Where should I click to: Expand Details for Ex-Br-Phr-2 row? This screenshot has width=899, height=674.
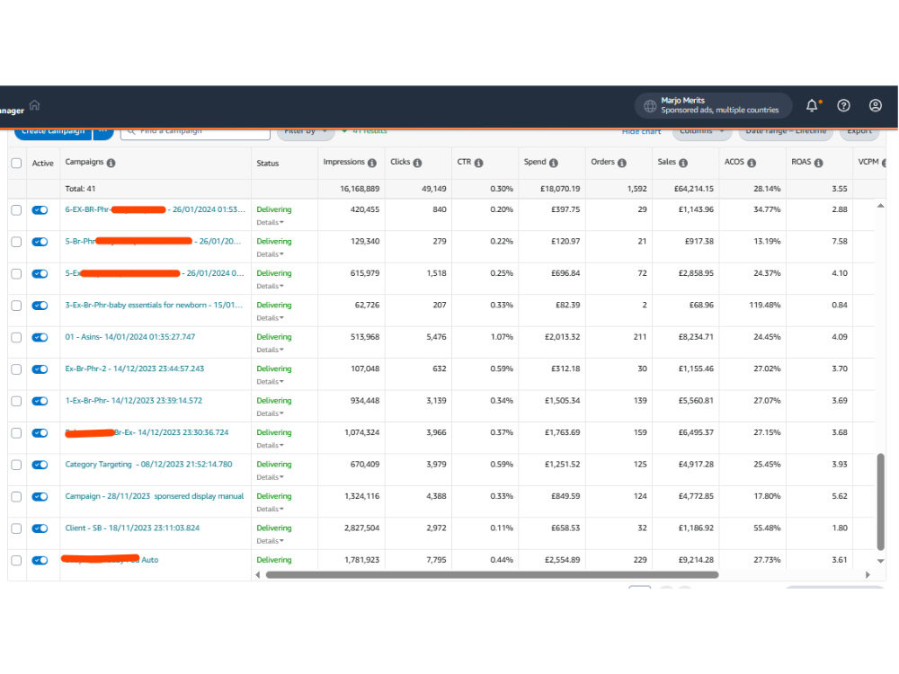[270, 382]
